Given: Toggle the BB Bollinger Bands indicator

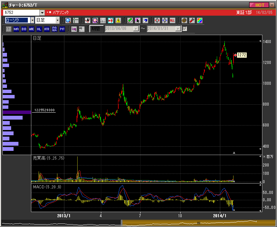Looking at the screenshot, I should pyautogui.click(x=24, y=29).
